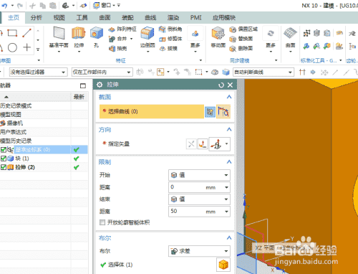
Task: Switch to the Tools (工具) tab
Action: 82,18
